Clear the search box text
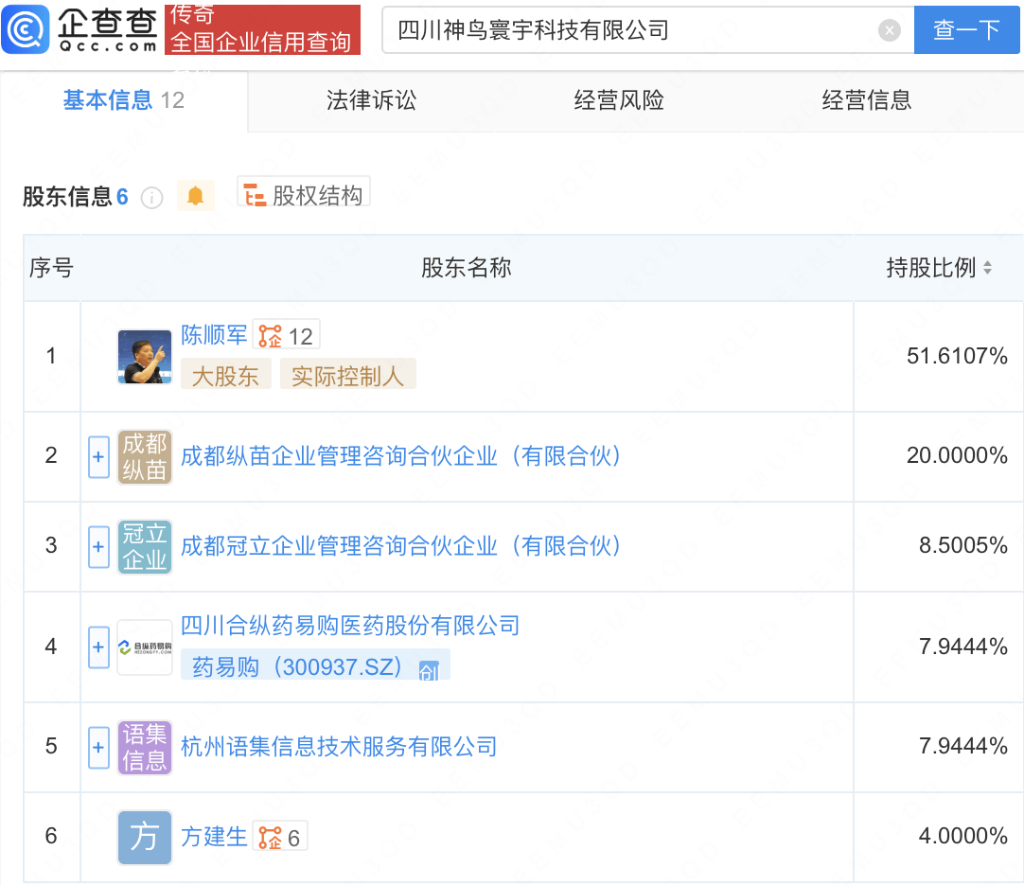 [x=889, y=30]
